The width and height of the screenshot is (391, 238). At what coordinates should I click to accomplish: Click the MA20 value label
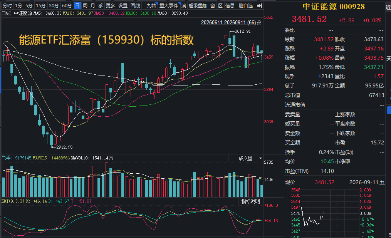point(109,13)
